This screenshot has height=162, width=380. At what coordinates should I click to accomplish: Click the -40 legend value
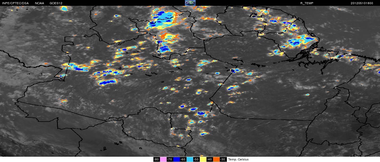click(210, 159)
